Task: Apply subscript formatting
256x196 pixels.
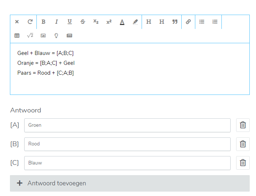Action: [x=96, y=22]
